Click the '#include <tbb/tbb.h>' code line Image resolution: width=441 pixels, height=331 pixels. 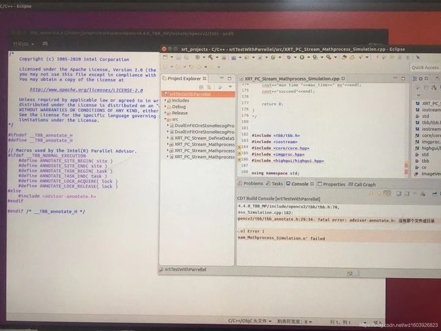[x=275, y=135]
